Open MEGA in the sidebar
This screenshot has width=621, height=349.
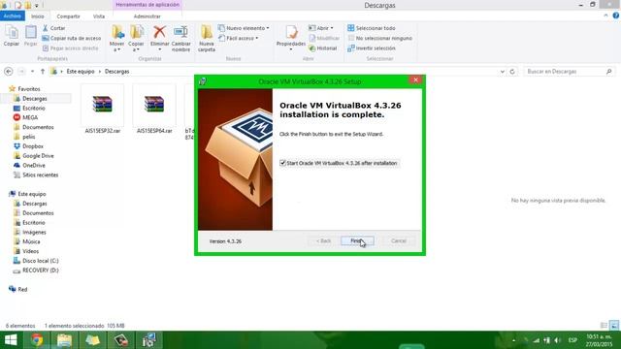pyautogui.click(x=30, y=117)
